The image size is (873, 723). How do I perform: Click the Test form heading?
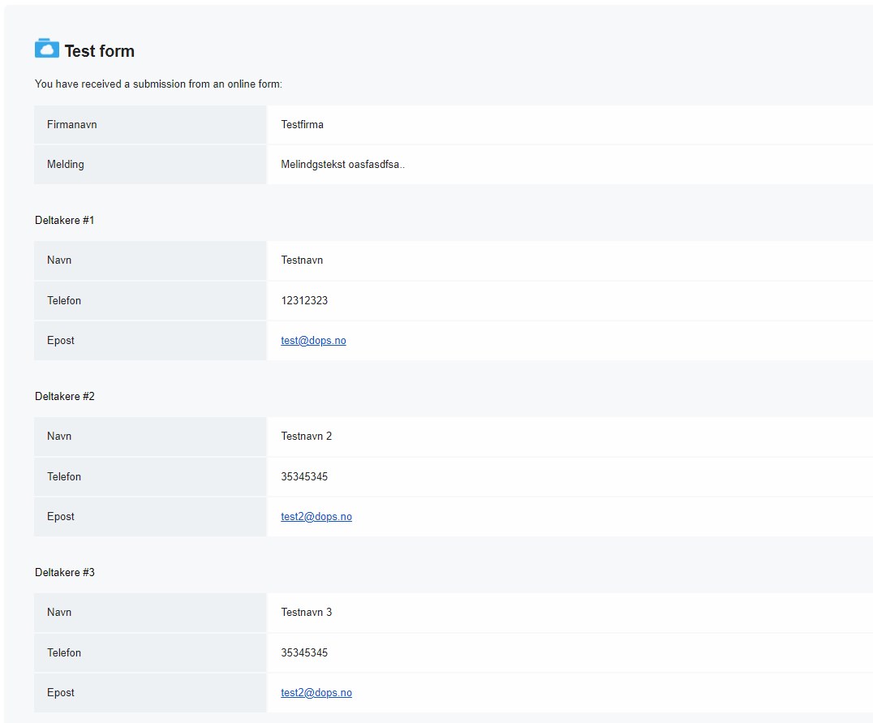[x=99, y=51]
